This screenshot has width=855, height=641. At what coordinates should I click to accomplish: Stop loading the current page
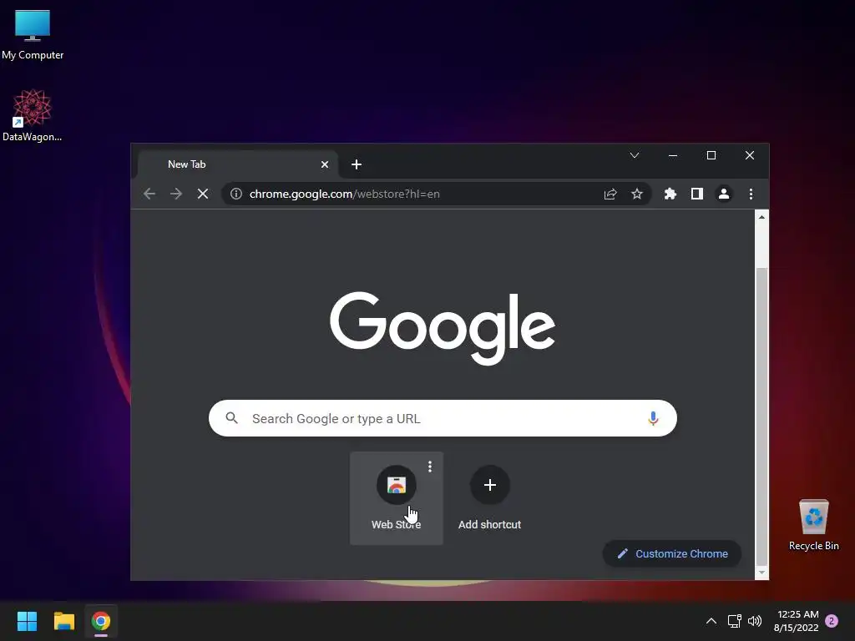pos(203,194)
